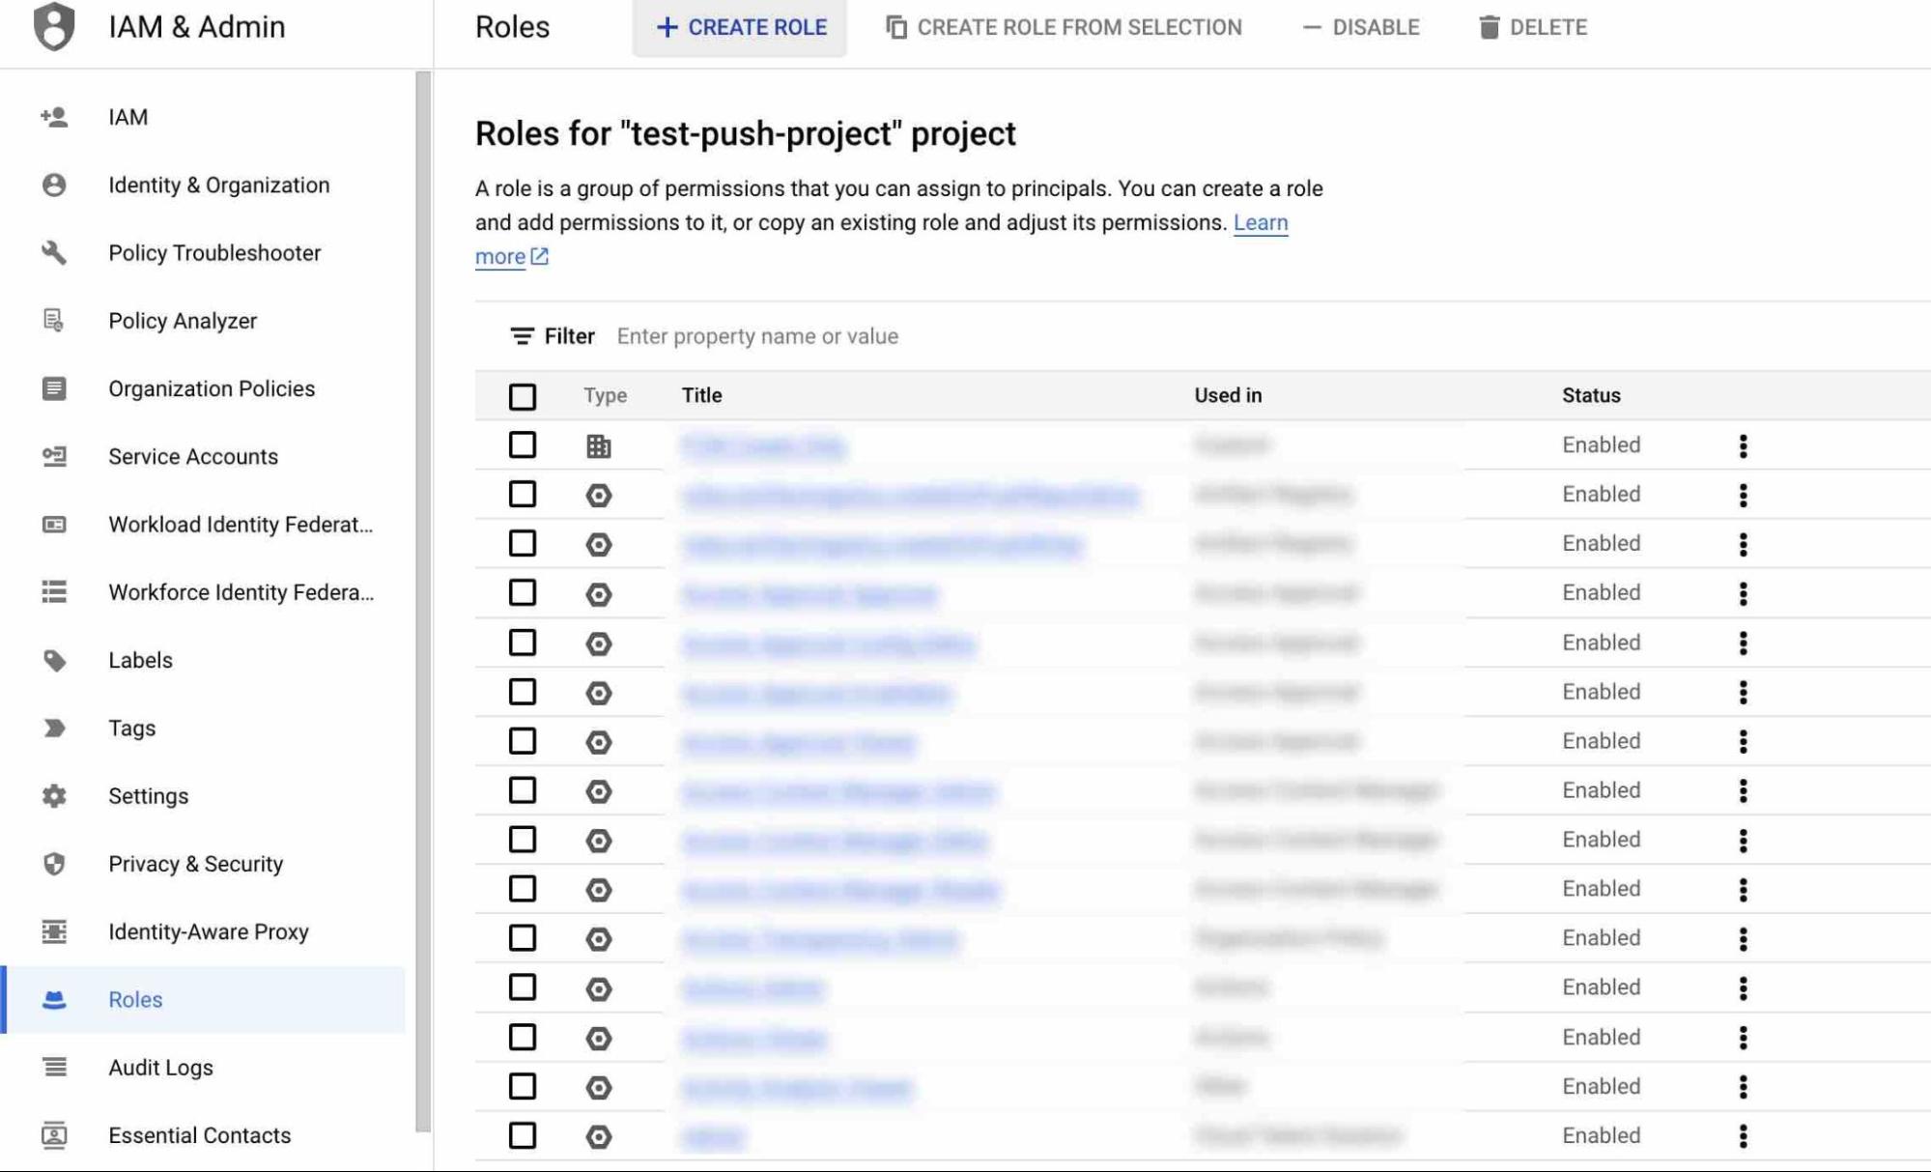
Task: Click the three-dot menu on first role
Action: [1744, 445]
